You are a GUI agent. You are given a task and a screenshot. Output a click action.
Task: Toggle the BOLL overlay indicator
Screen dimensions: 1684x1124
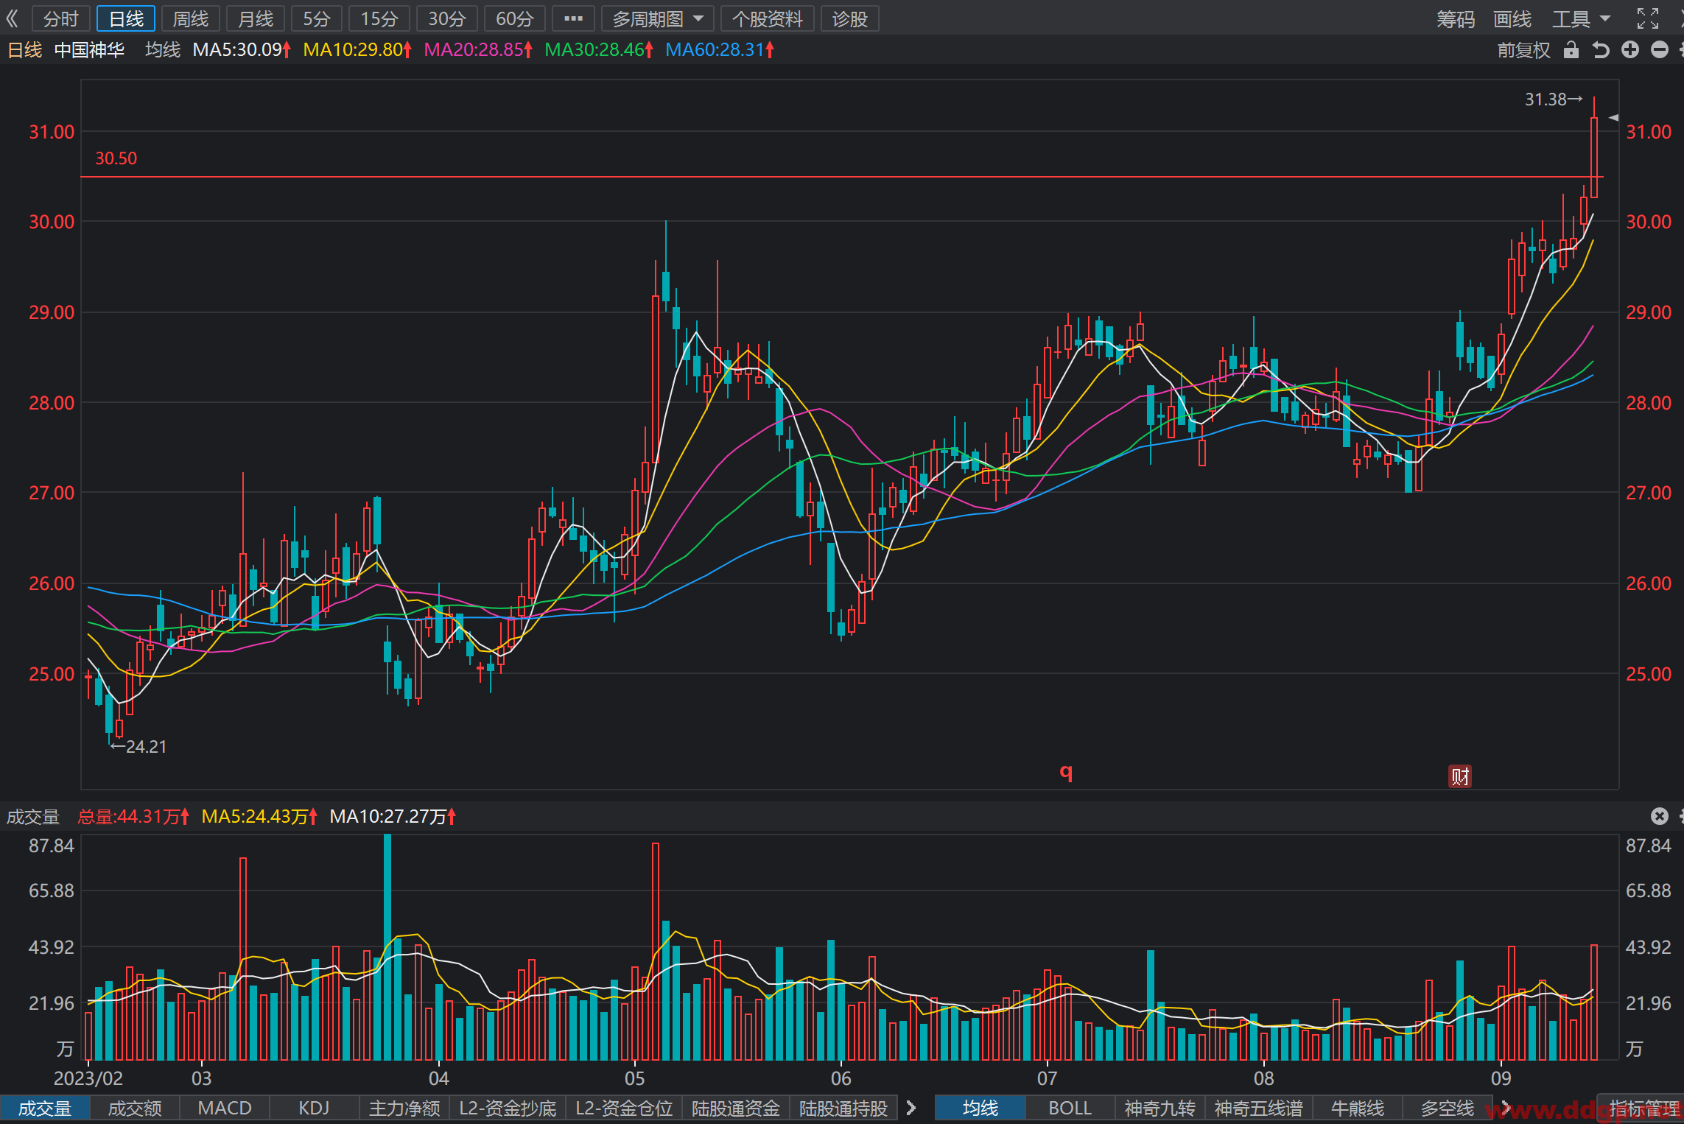pyautogui.click(x=1070, y=1108)
